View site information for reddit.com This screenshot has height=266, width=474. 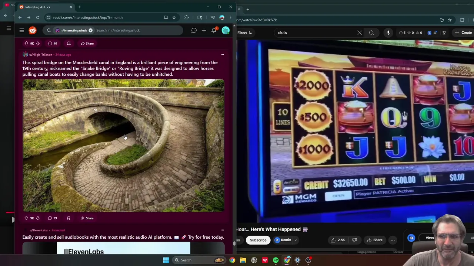[48, 17]
